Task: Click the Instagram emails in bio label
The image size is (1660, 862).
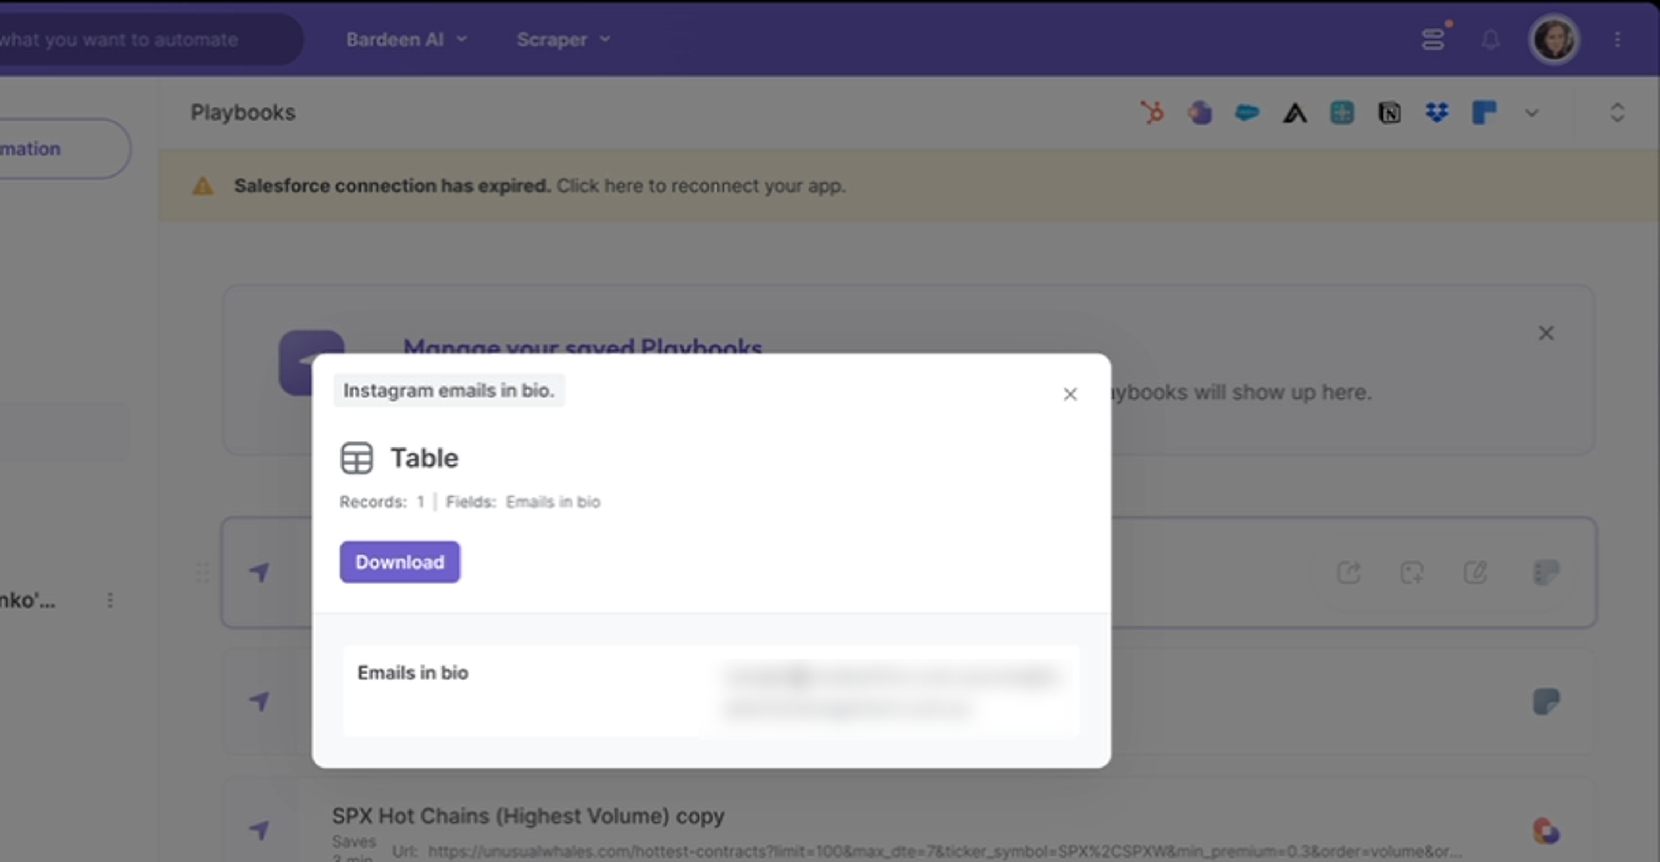Action: [449, 390]
